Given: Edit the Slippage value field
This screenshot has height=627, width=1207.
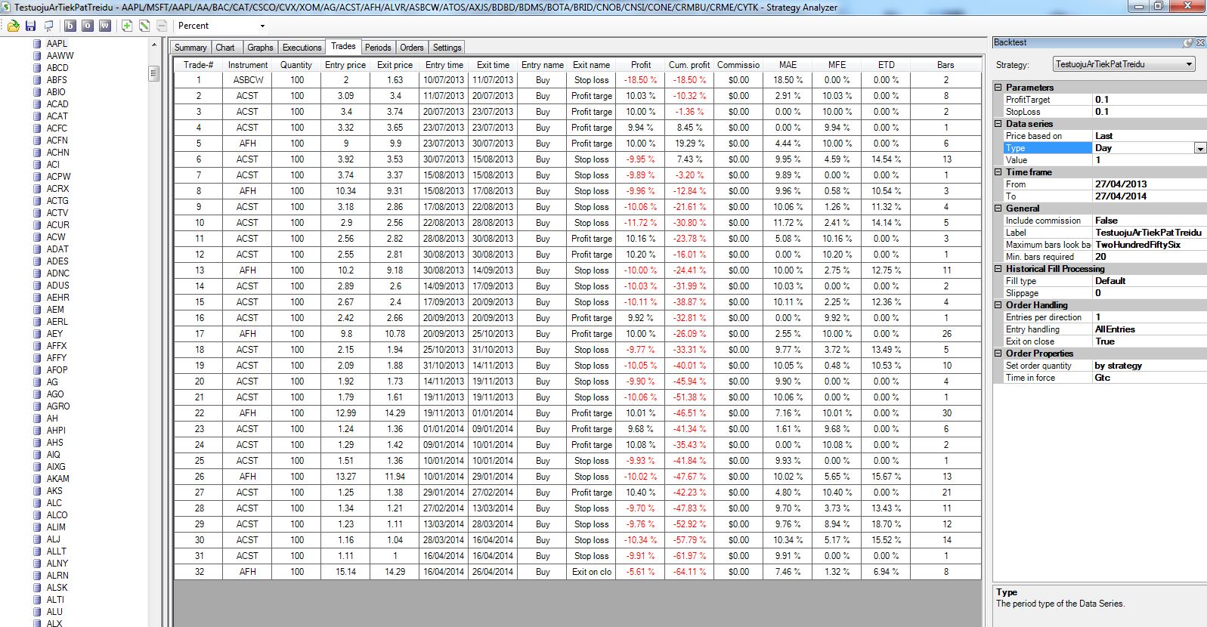Looking at the screenshot, I should 1149,293.
